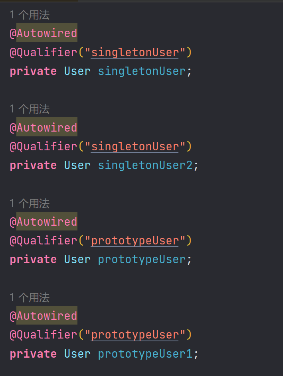Click the prototypeUser field name in its declaration
The image size is (283, 376).
tap(142, 260)
